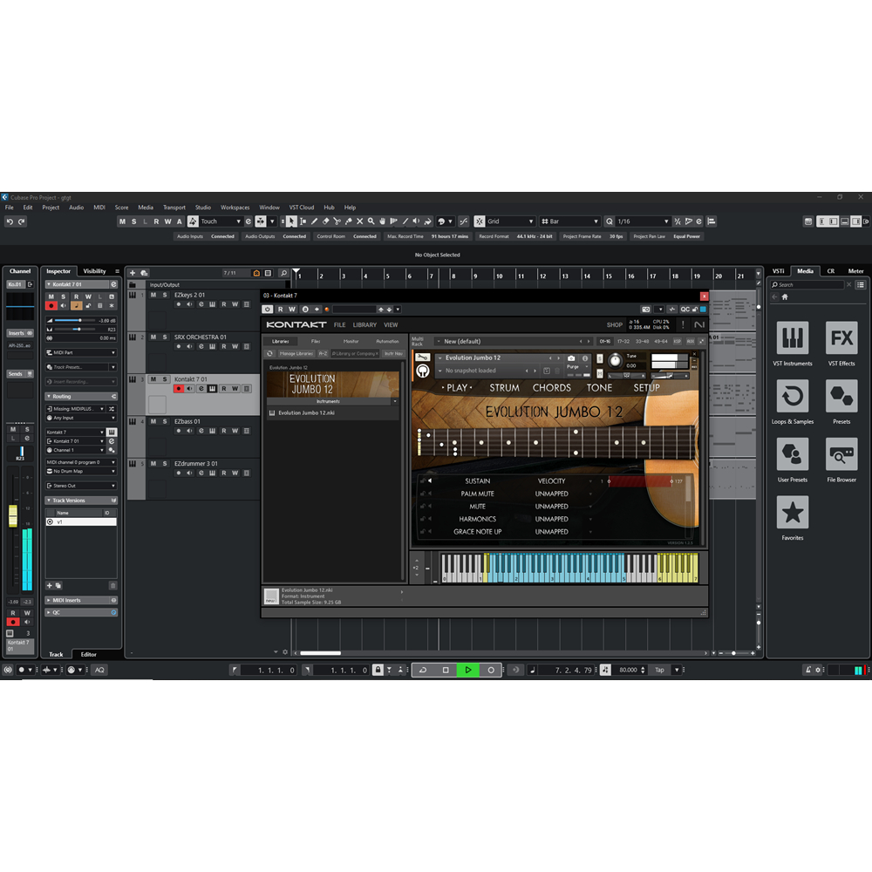The height and width of the screenshot is (872, 872).
Task: Open the Bar grid type dropdown
Action: click(569, 221)
